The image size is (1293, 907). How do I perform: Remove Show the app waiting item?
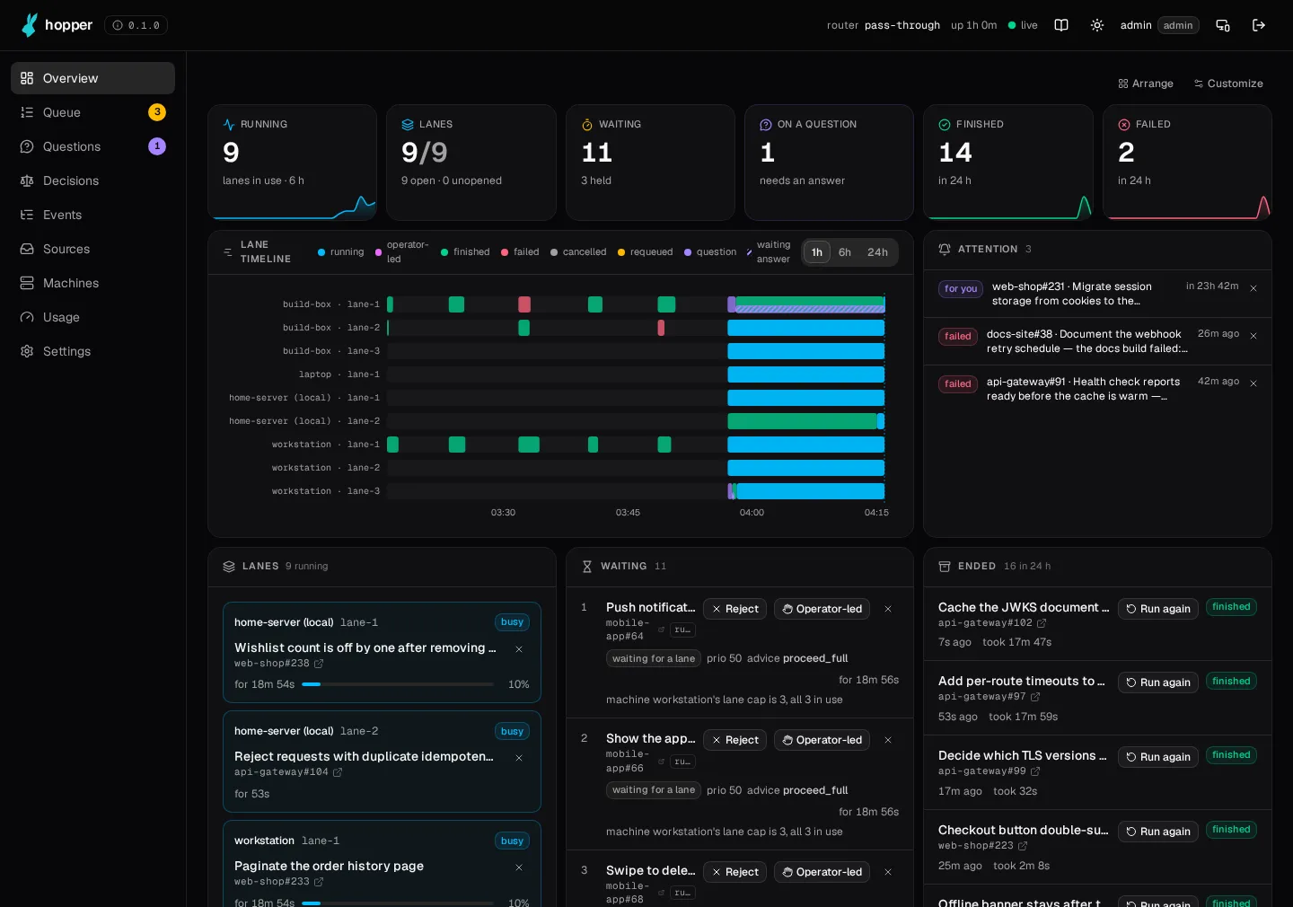coord(888,740)
